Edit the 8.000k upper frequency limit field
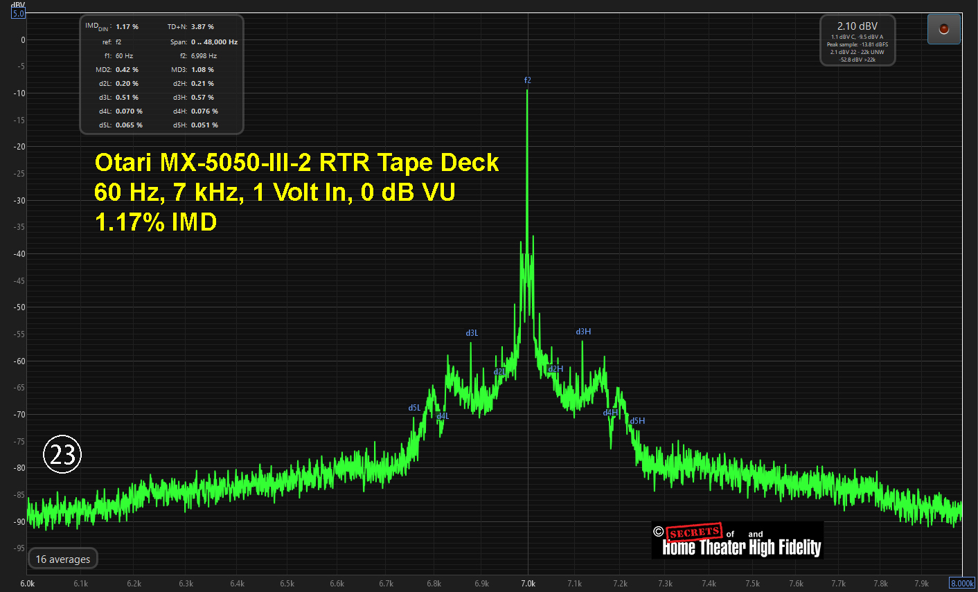 pos(961,583)
